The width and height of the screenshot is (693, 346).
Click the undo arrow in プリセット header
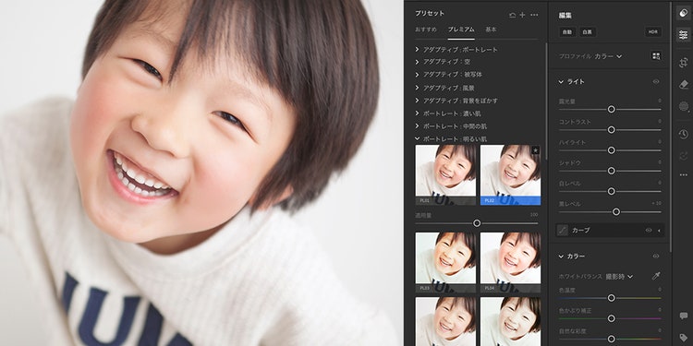(512, 15)
